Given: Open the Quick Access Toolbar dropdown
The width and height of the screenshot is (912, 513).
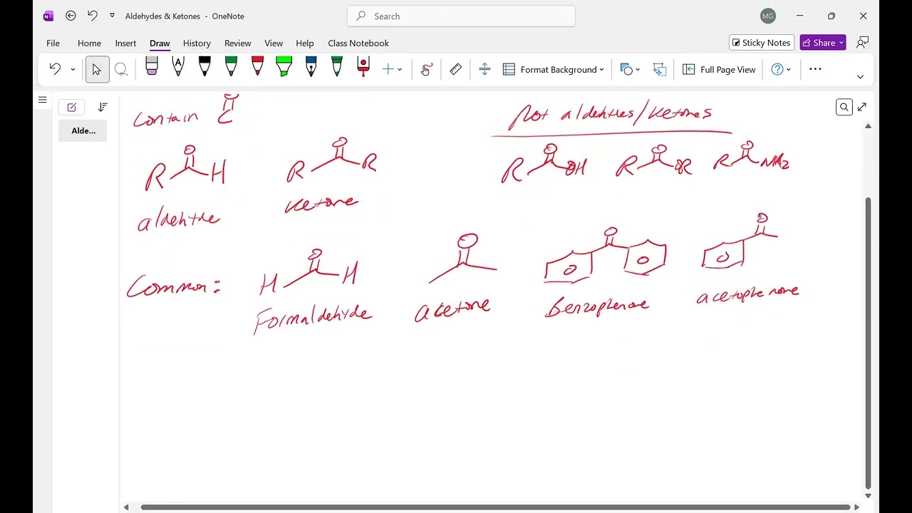Looking at the screenshot, I should (112, 16).
